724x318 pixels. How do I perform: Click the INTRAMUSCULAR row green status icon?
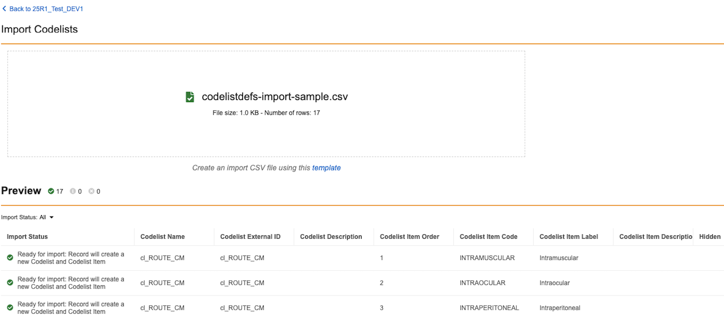pos(10,258)
